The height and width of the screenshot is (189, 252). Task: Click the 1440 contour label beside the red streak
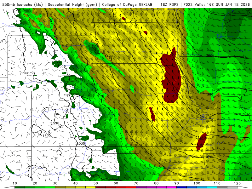click(202, 137)
